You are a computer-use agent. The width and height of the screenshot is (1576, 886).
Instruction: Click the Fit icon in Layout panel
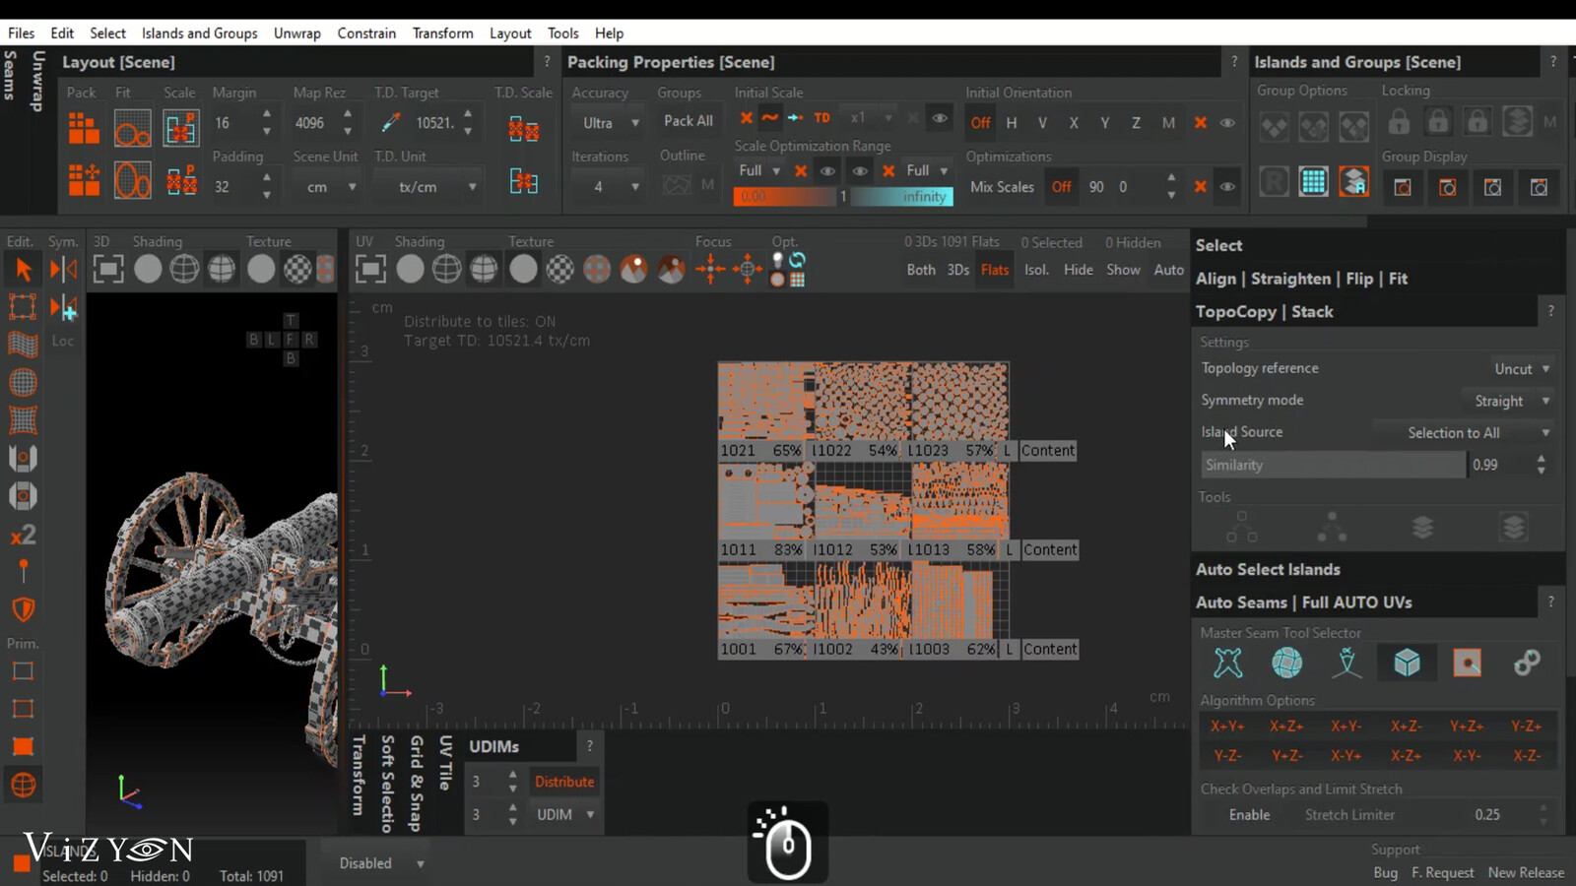(132, 128)
